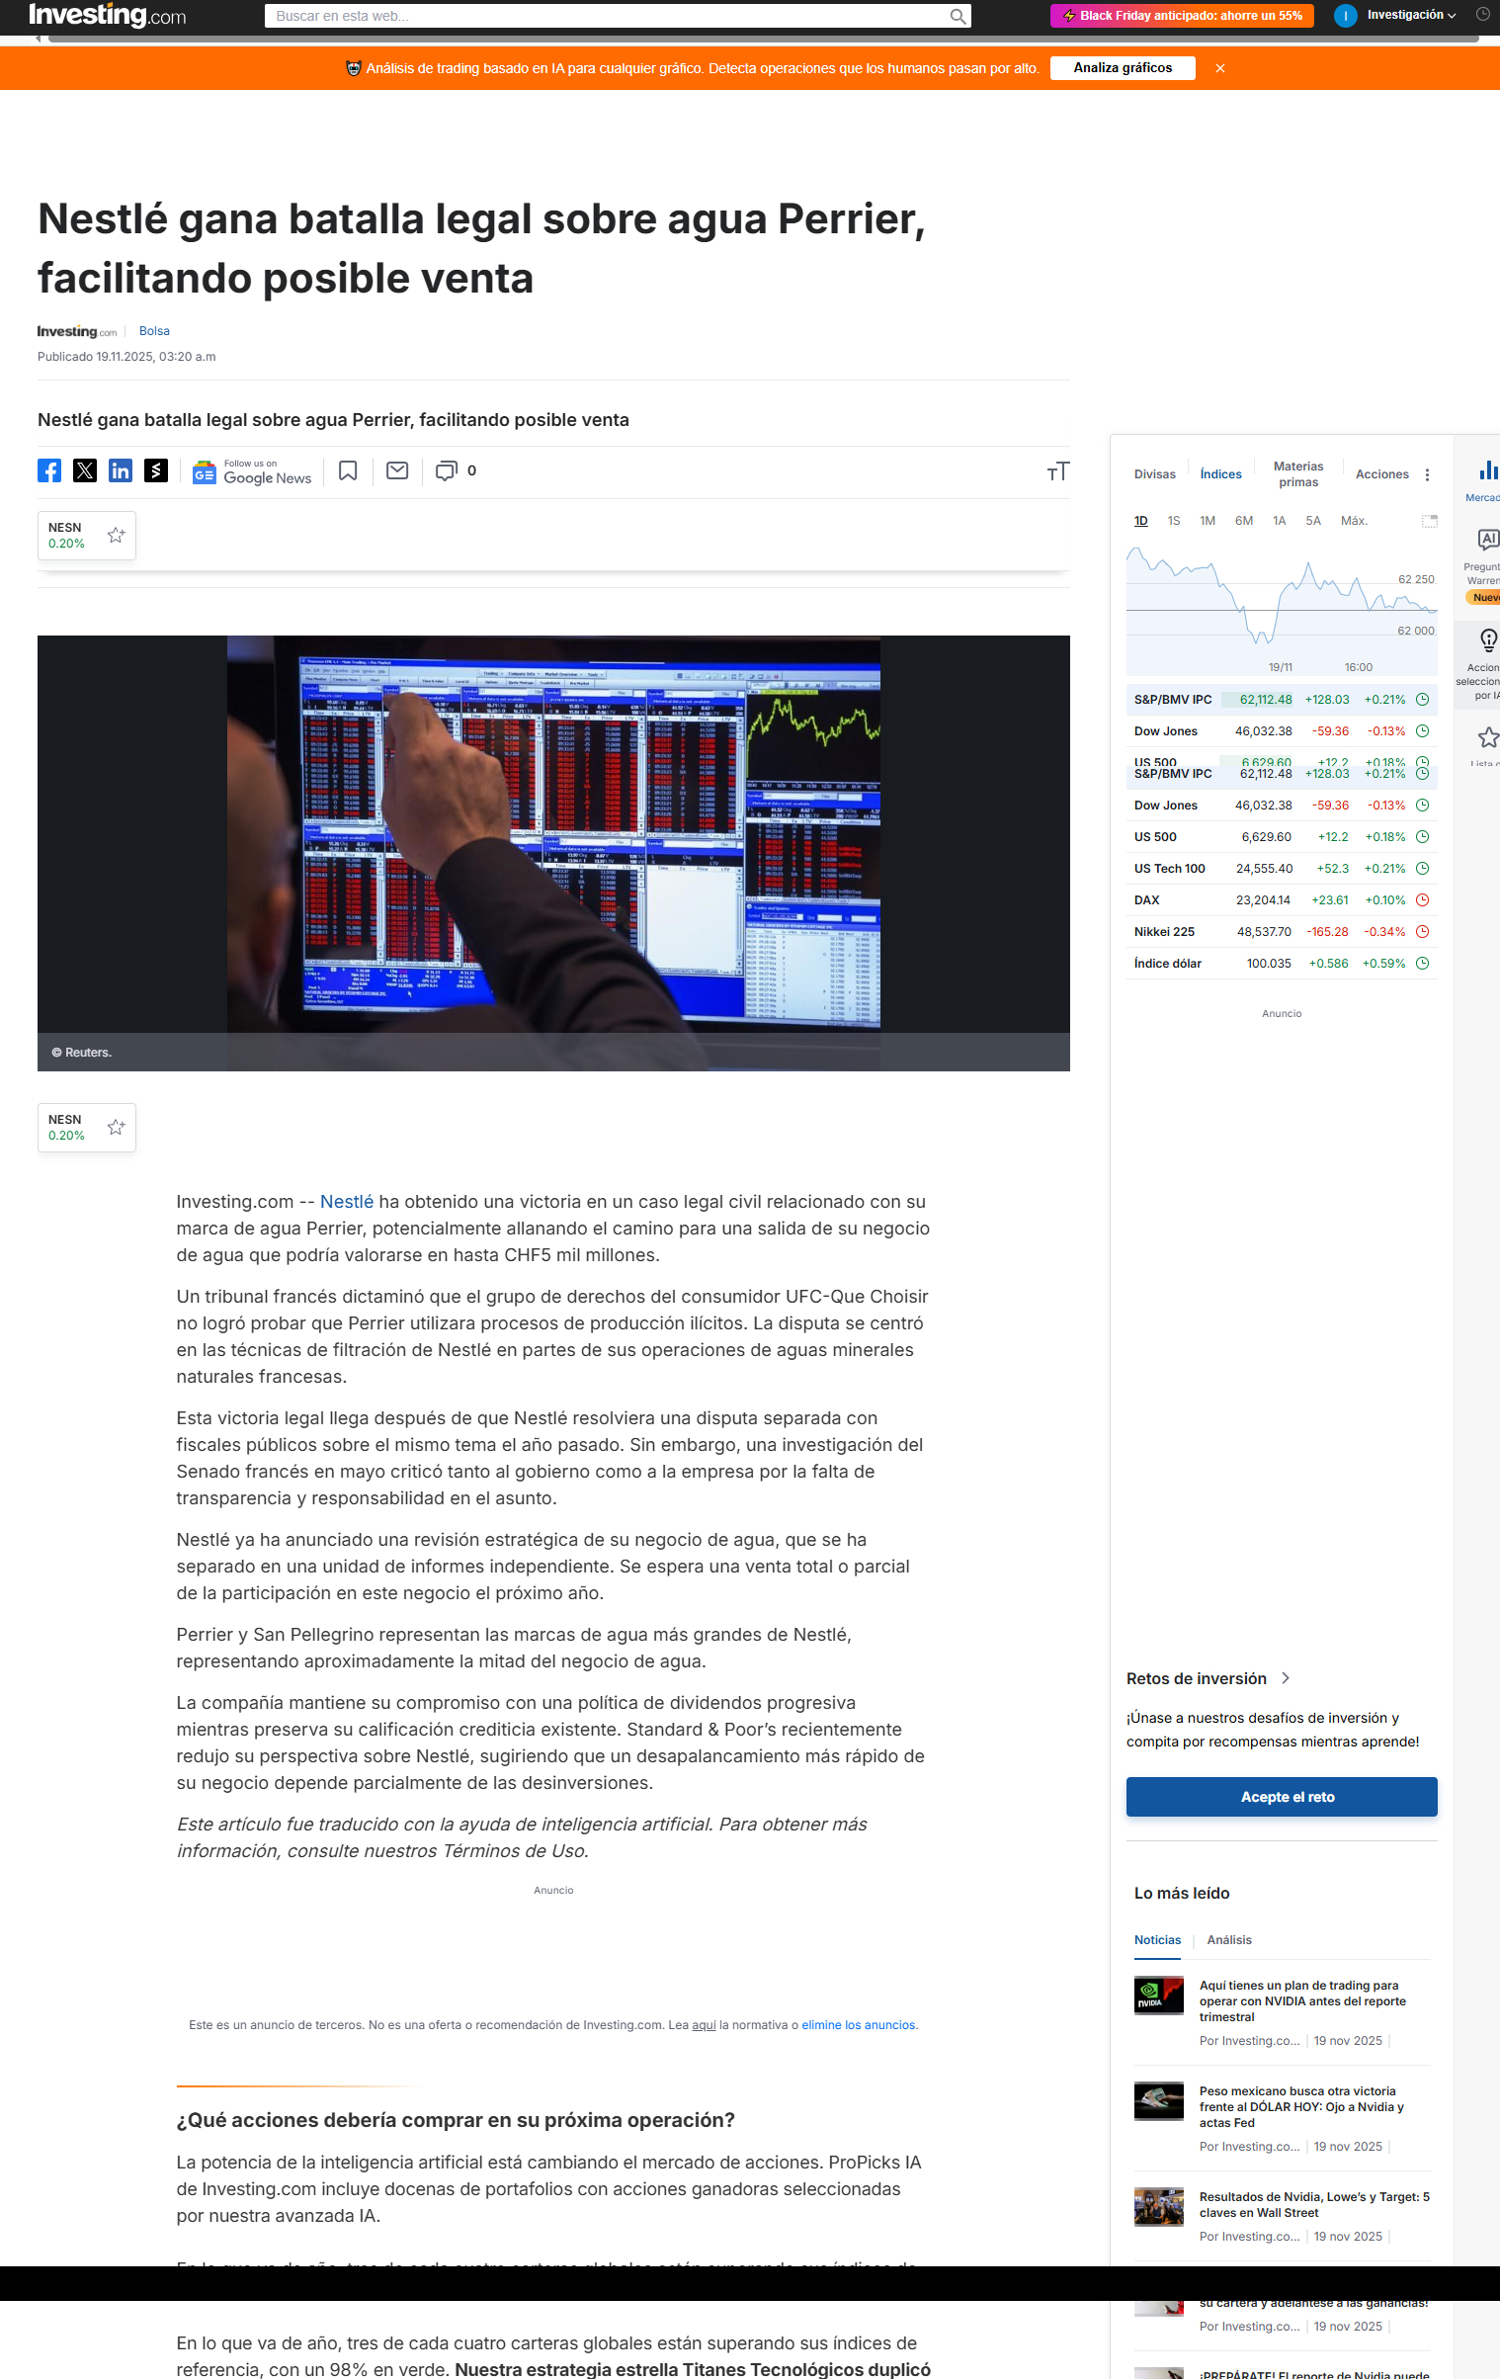Image resolution: width=1500 pixels, height=2379 pixels.
Task: Select the 1S chart range
Action: pyautogui.click(x=1174, y=521)
